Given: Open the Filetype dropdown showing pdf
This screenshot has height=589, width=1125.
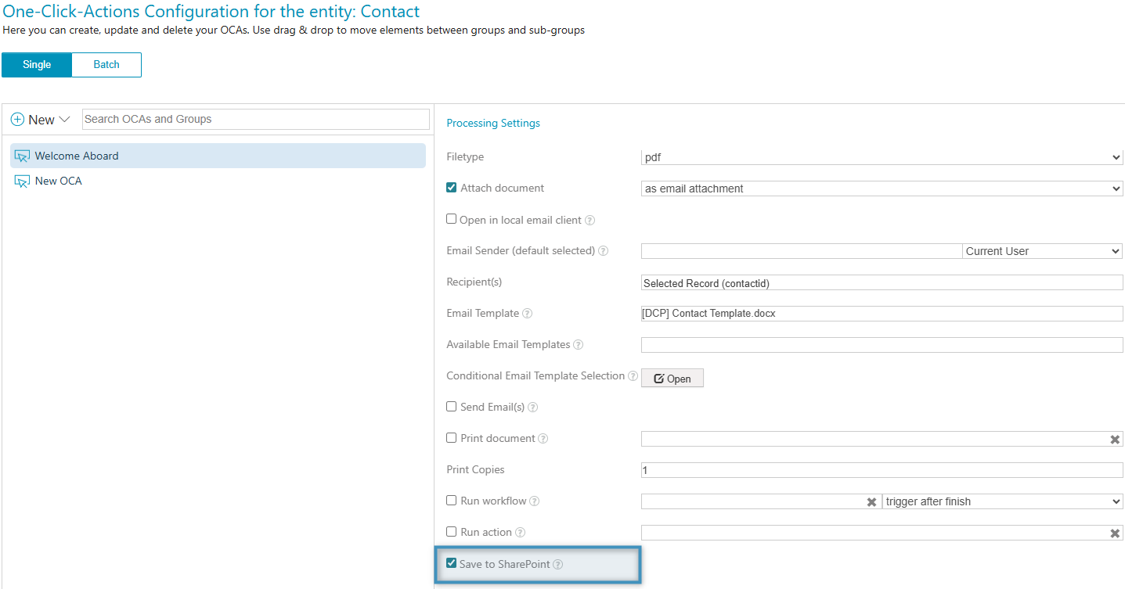Looking at the screenshot, I should point(882,157).
